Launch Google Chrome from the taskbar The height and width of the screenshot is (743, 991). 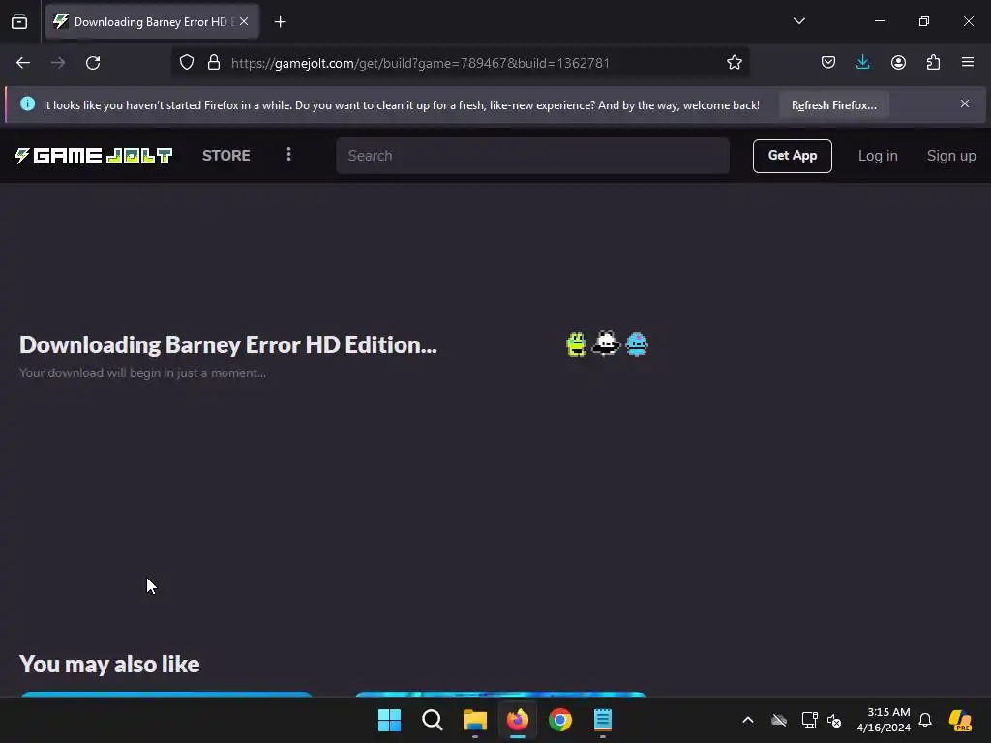[560, 720]
